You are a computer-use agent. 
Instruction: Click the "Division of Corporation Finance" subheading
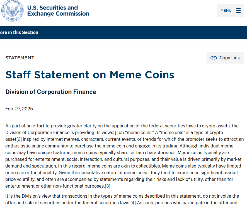[x=51, y=92]
